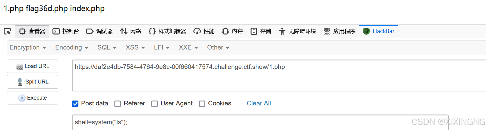The width and height of the screenshot is (486, 130).
Task: Activate the element picker icon
Action: [7, 31]
